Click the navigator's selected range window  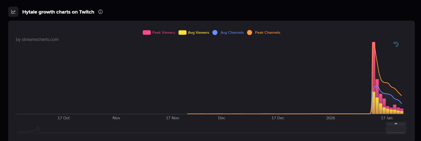(396, 130)
